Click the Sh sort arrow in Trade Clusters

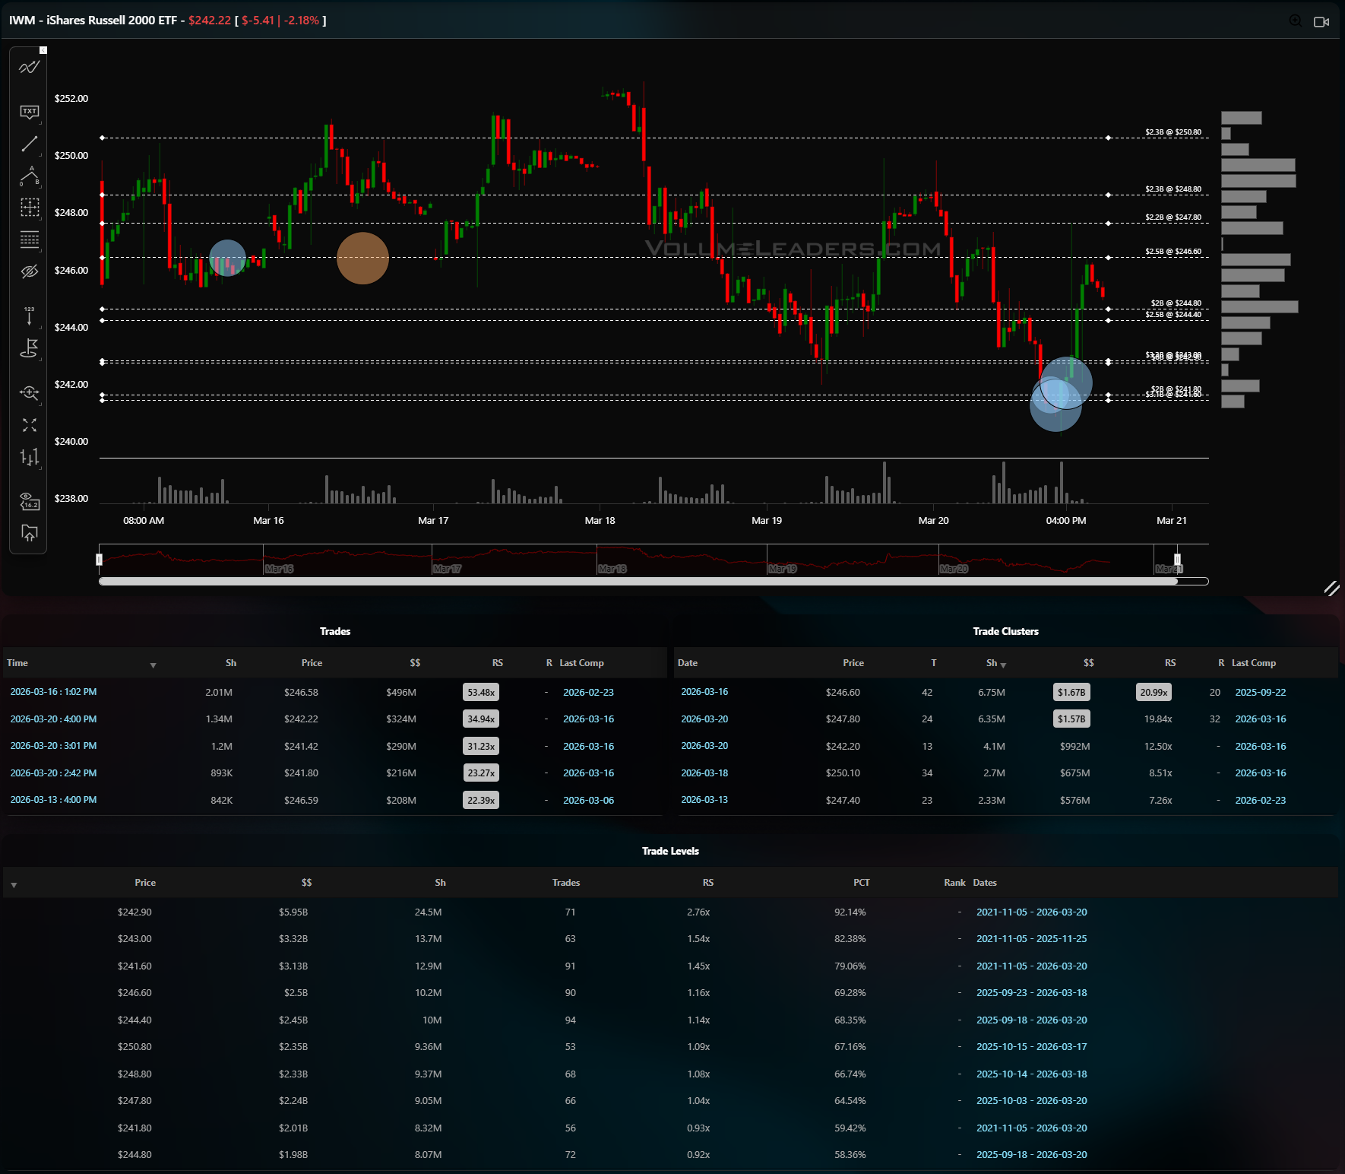click(1004, 665)
